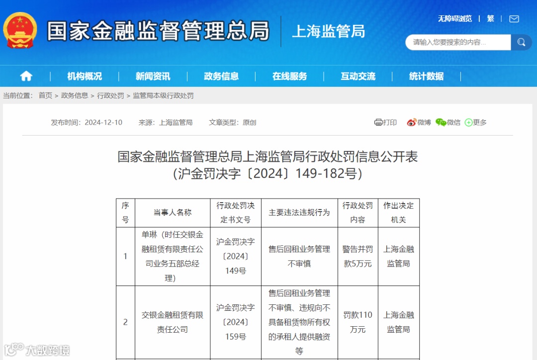Click the 上海金融监管局 cell in row 2
Image resolution: width=537 pixels, height=360 pixels.
coord(399,322)
